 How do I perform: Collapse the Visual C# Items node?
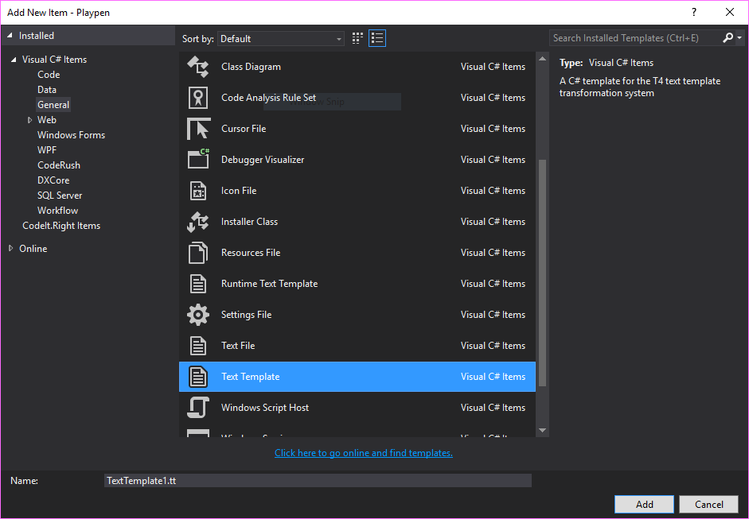[x=14, y=60]
